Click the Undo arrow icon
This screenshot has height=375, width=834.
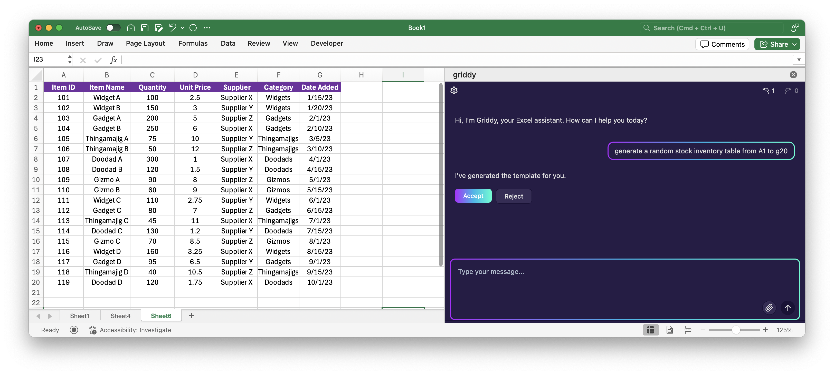(173, 28)
